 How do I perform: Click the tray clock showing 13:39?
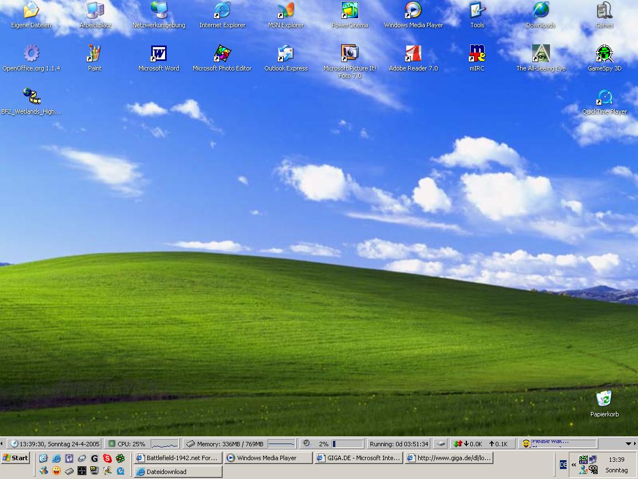(x=616, y=460)
